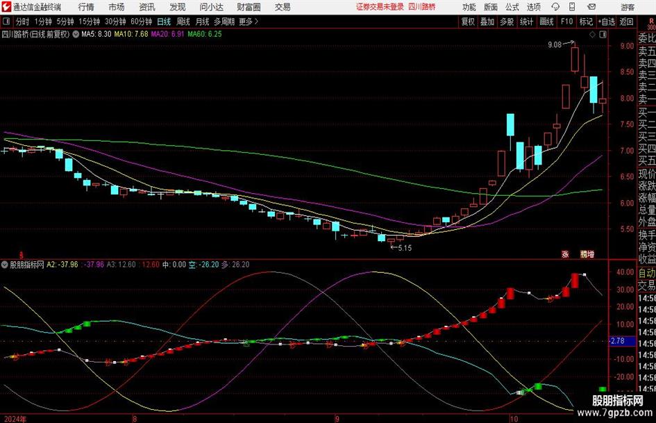The height and width of the screenshot is (423, 656).
Task: Open the mail envelope icon
Action: point(591,7)
